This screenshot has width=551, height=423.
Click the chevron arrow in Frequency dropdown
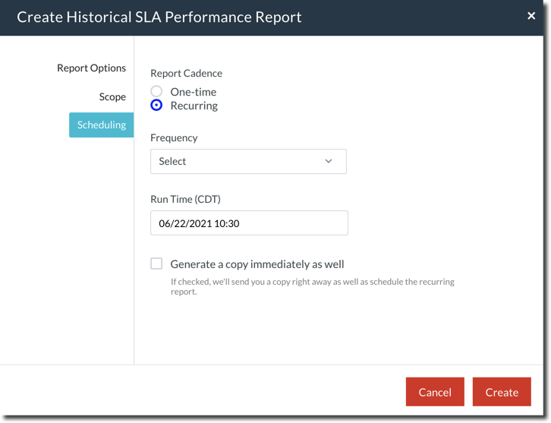point(329,161)
